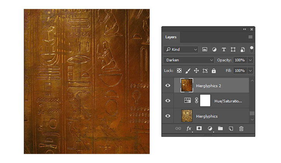Click the Fill 100% field
Screen dimensions: 281x163
pos(240,71)
